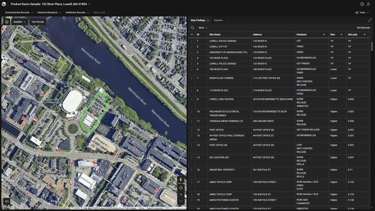Expand the Environmental Records menu
The height and width of the screenshot is (211, 375).
click(19, 13)
